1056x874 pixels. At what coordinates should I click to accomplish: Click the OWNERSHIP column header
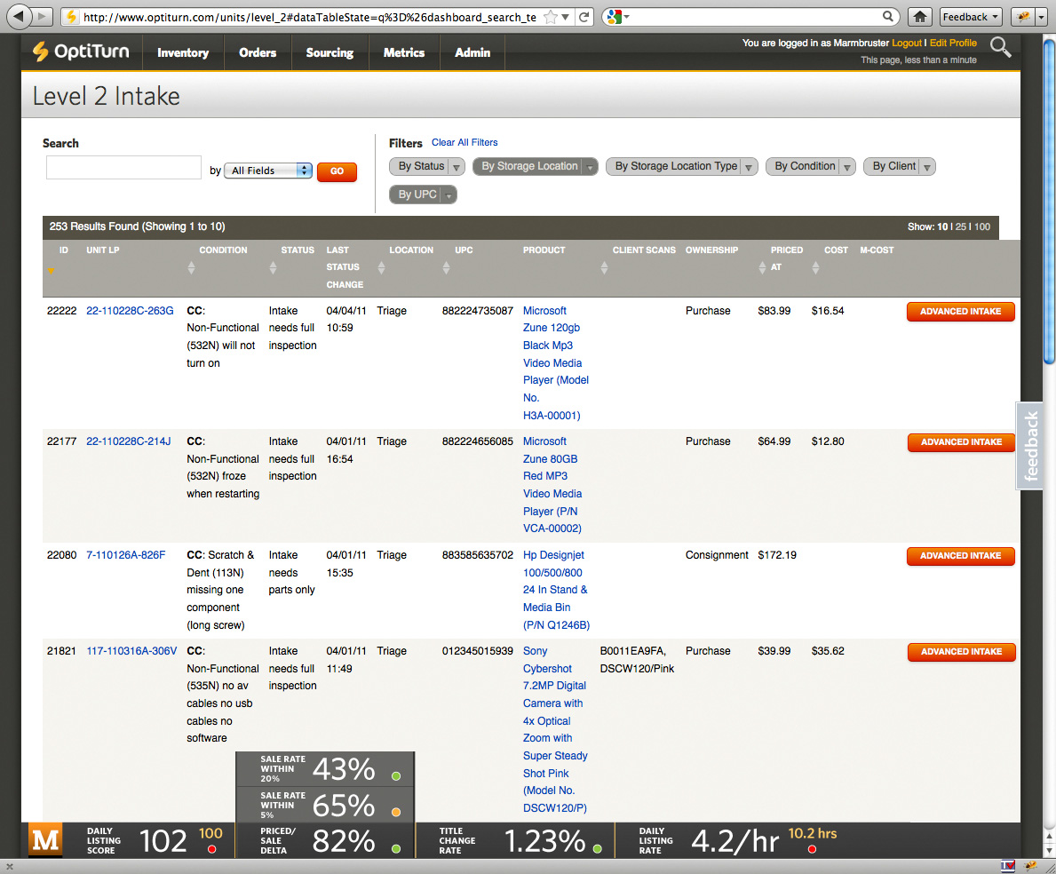pyautogui.click(x=712, y=250)
